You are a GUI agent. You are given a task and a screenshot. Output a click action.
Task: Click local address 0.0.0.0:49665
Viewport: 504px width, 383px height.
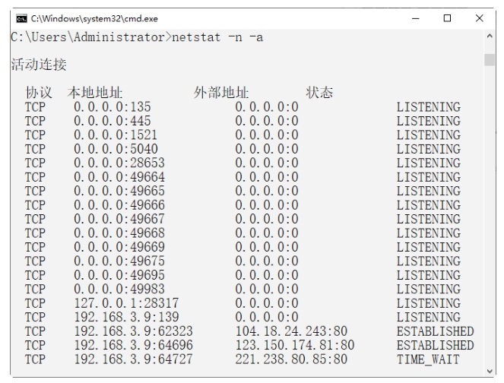coord(119,191)
